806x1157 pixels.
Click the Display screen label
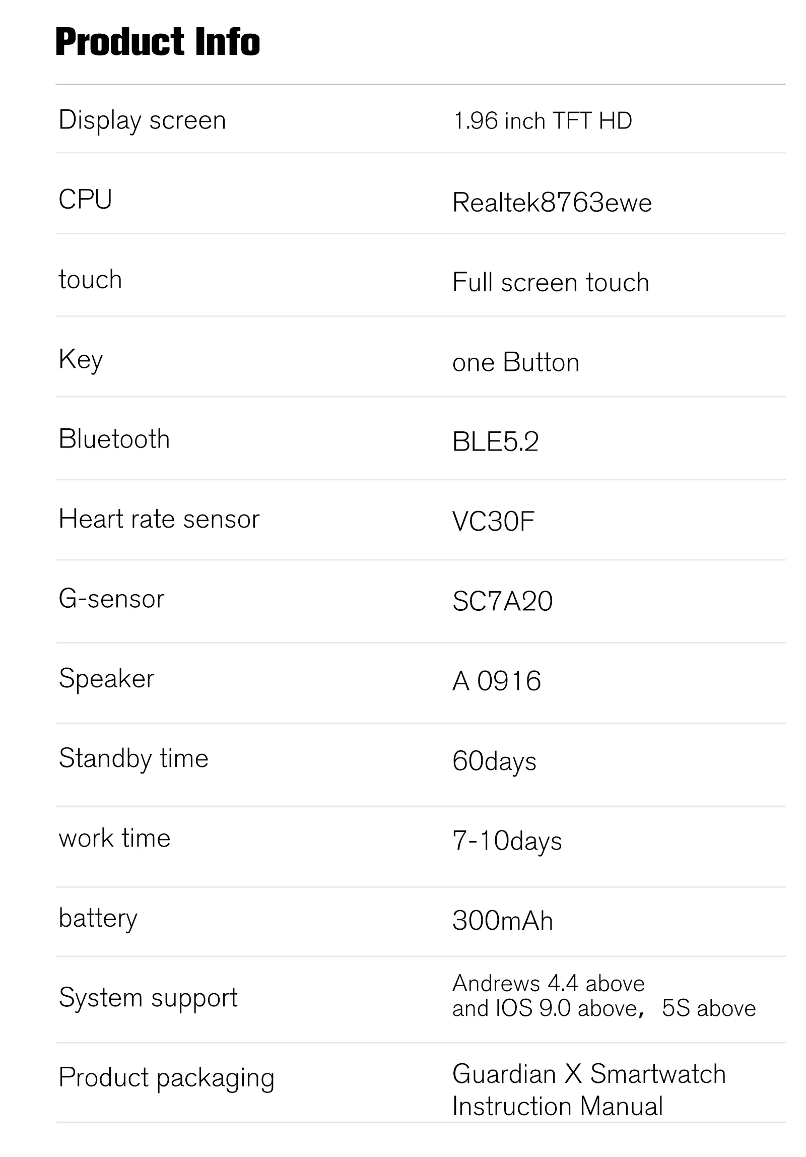coord(142,120)
